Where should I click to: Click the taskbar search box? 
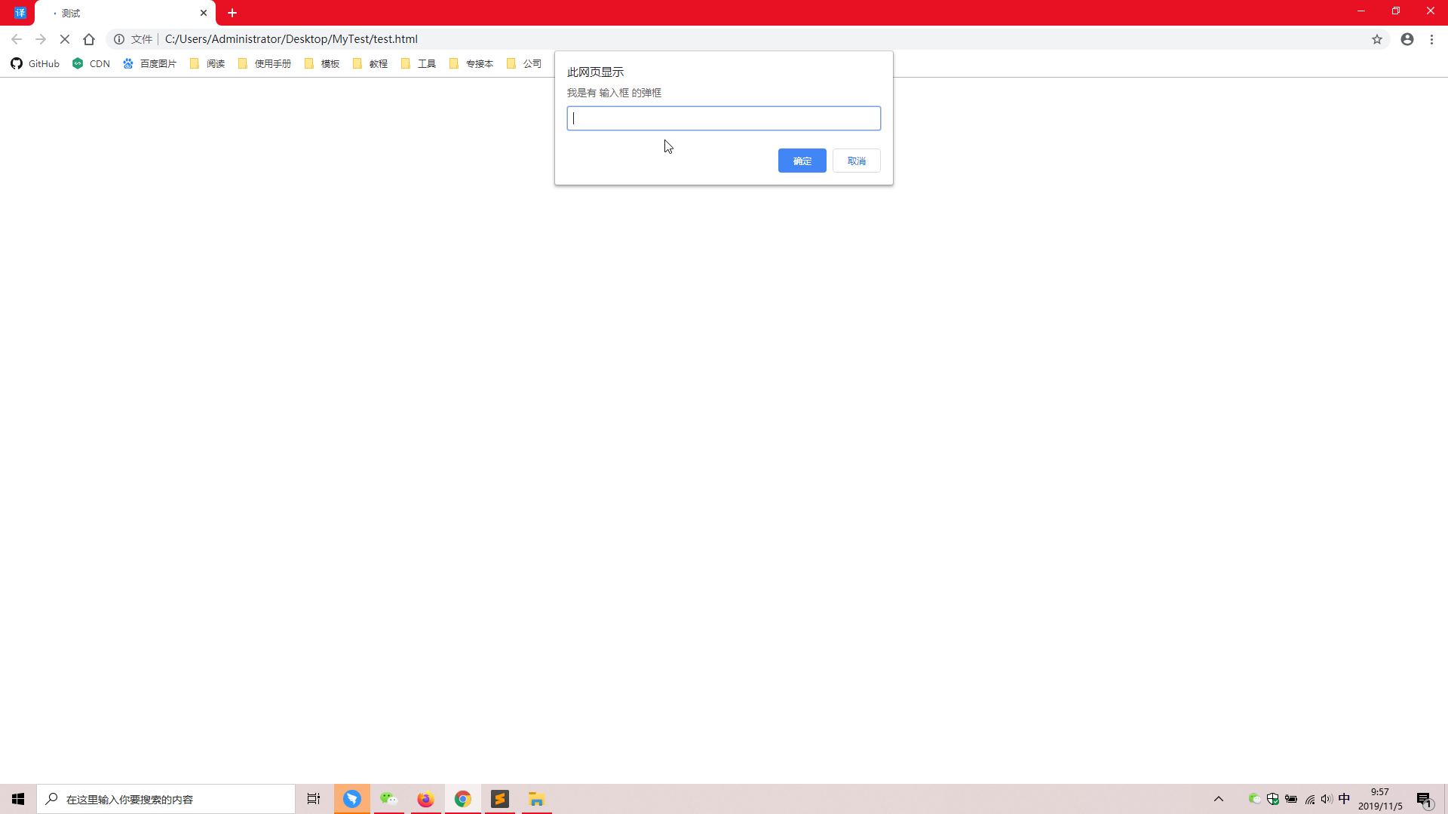166,799
